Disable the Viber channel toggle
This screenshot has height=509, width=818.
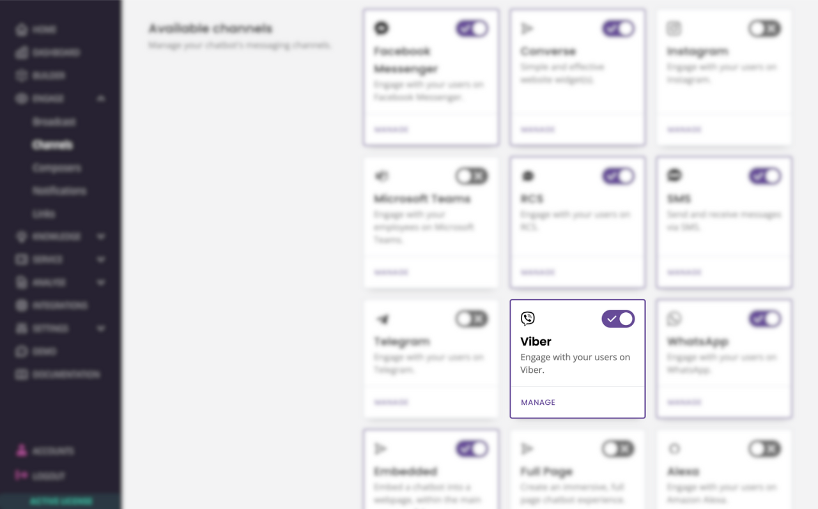(x=618, y=319)
